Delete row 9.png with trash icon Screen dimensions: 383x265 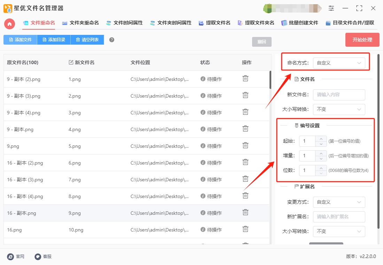pos(245,146)
